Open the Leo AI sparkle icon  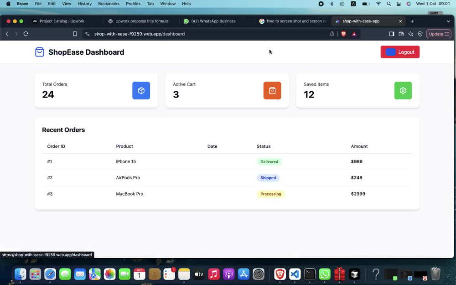click(411, 34)
